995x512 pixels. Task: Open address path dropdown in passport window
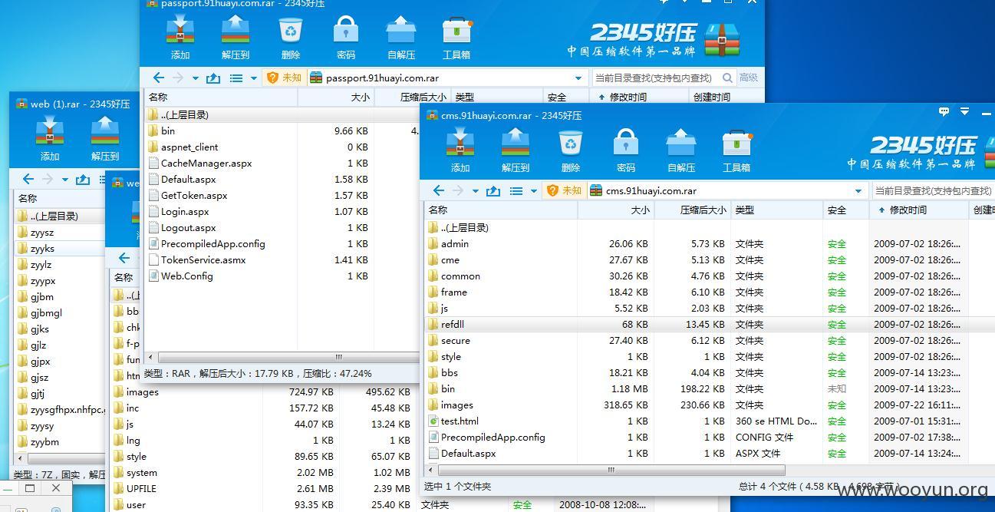click(x=578, y=78)
